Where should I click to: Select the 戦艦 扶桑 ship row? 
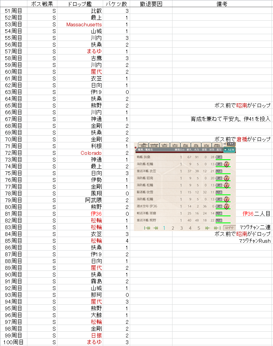pyautogui.click(x=185, y=157)
